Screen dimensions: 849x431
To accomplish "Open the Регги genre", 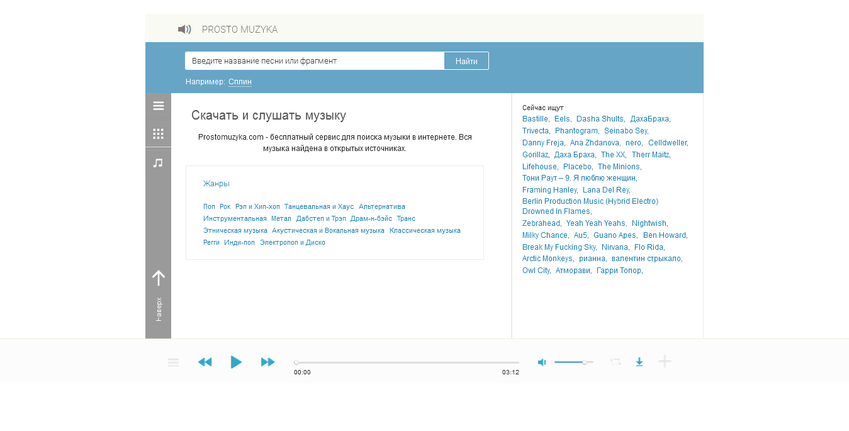I will point(211,242).
